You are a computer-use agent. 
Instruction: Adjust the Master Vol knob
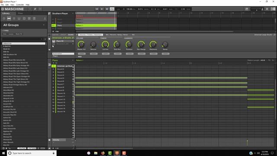pyautogui.click(x=81, y=44)
